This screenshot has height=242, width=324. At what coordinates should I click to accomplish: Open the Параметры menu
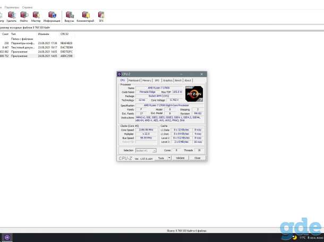(x=12, y=7)
